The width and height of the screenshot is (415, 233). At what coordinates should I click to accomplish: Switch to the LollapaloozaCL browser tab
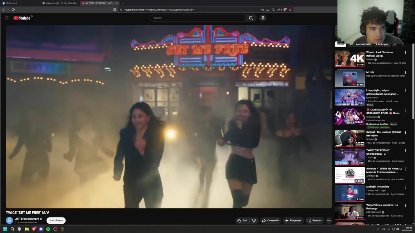[60, 3]
